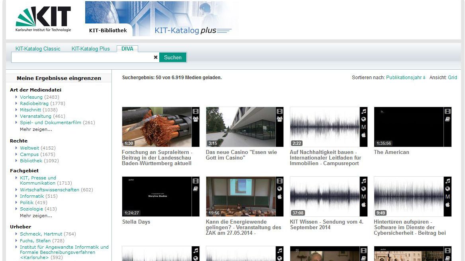Change the view via Grid option

[x=452, y=78]
